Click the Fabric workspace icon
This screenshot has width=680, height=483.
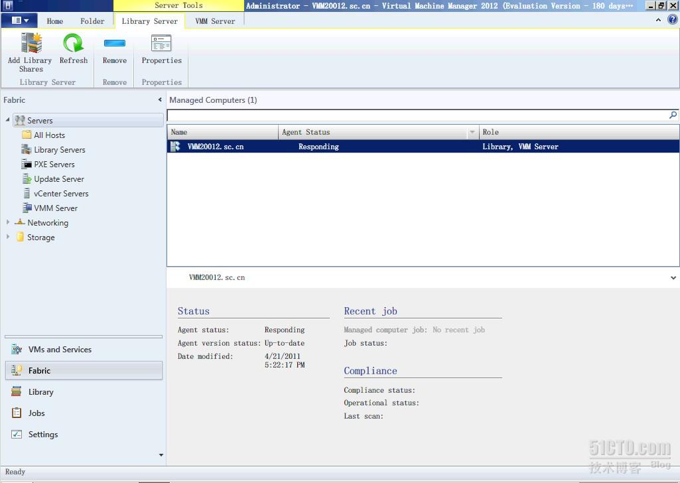[x=17, y=370]
